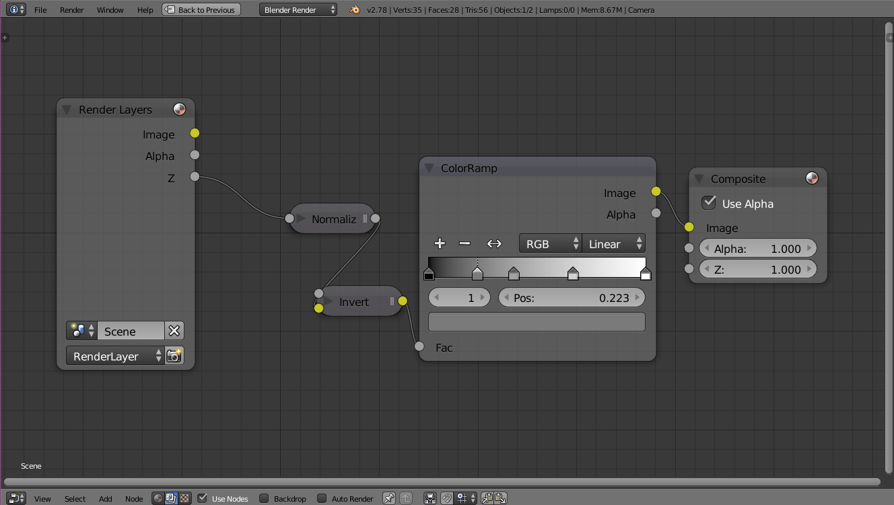Screen dimensions: 894x505
Task: Disable the Use Nodes checkbox
Action: point(202,498)
